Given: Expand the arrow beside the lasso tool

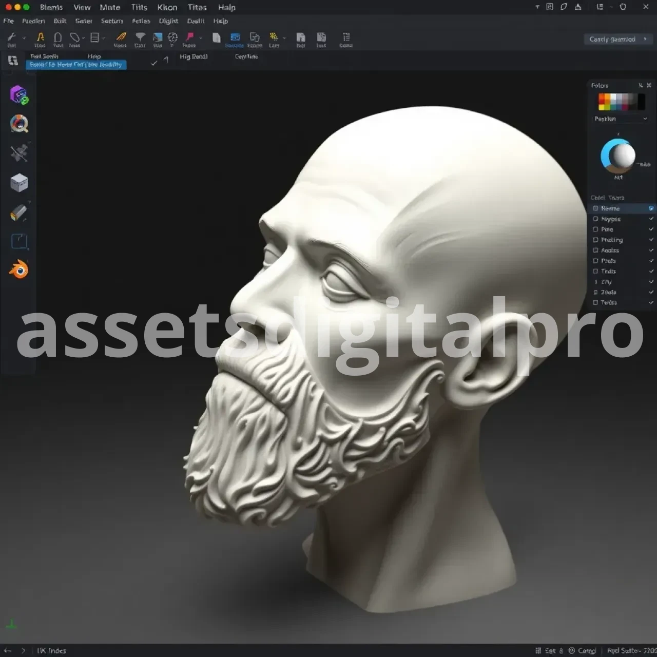Looking at the screenshot, I should point(83,37).
